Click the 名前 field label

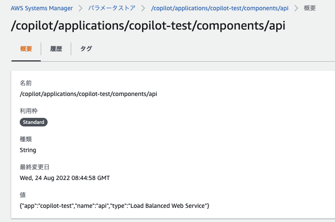(26, 83)
